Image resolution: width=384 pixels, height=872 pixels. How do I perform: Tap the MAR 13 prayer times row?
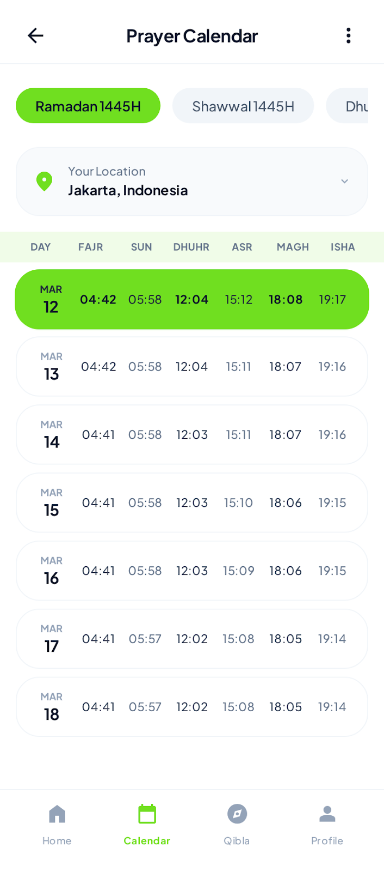tap(192, 367)
